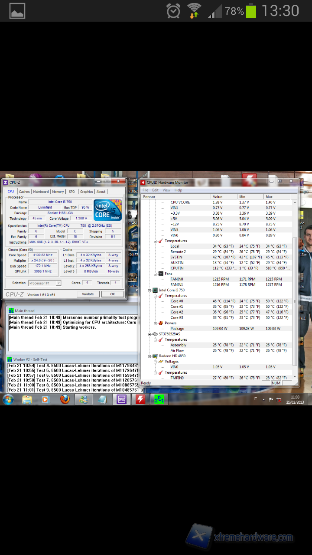The image size is (312, 555).
Task: Open the File menu in Hardware Monitor
Action: click(146, 190)
